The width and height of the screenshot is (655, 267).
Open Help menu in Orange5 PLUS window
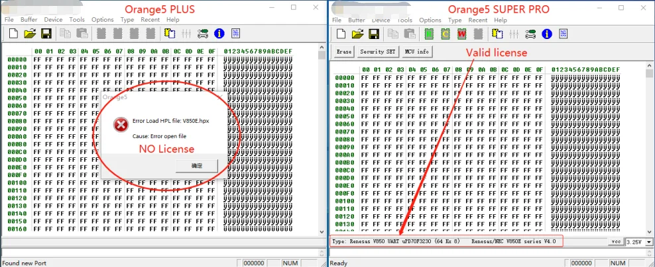[172, 20]
